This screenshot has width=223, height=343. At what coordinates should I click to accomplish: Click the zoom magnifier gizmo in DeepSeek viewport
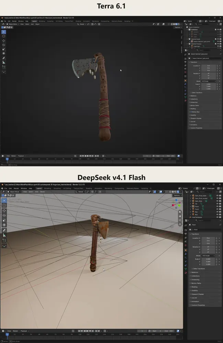pyautogui.click(x=180, y=212)
